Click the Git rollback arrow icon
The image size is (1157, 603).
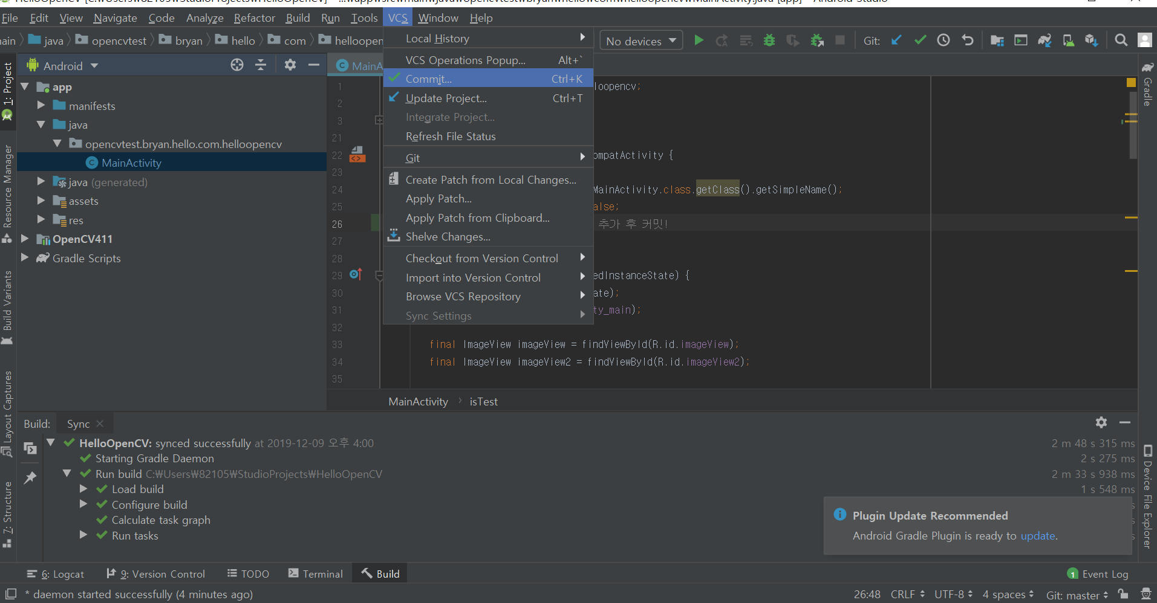pyautogui.click(x=968, y=40)
